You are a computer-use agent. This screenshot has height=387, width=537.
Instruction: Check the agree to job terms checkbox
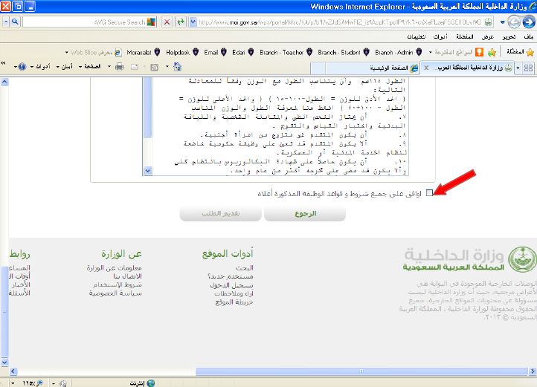[x=429, y=193]
